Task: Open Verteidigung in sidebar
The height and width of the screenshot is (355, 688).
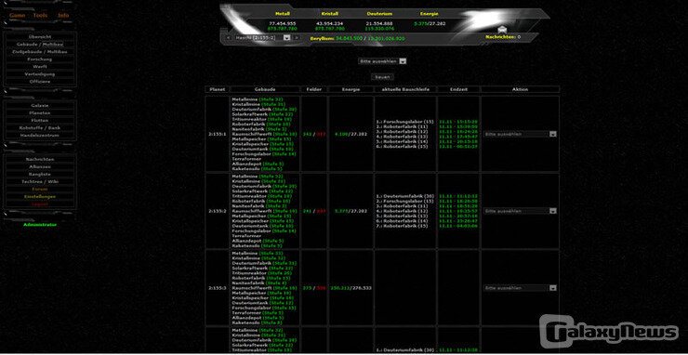Action: pos(40,74)
